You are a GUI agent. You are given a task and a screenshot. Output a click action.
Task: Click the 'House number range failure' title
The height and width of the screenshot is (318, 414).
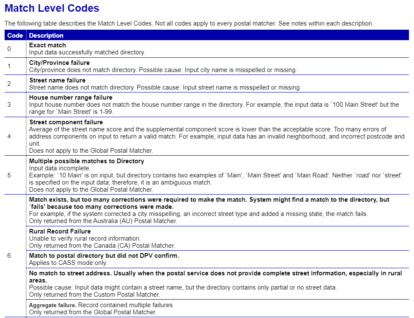[71, 97]
